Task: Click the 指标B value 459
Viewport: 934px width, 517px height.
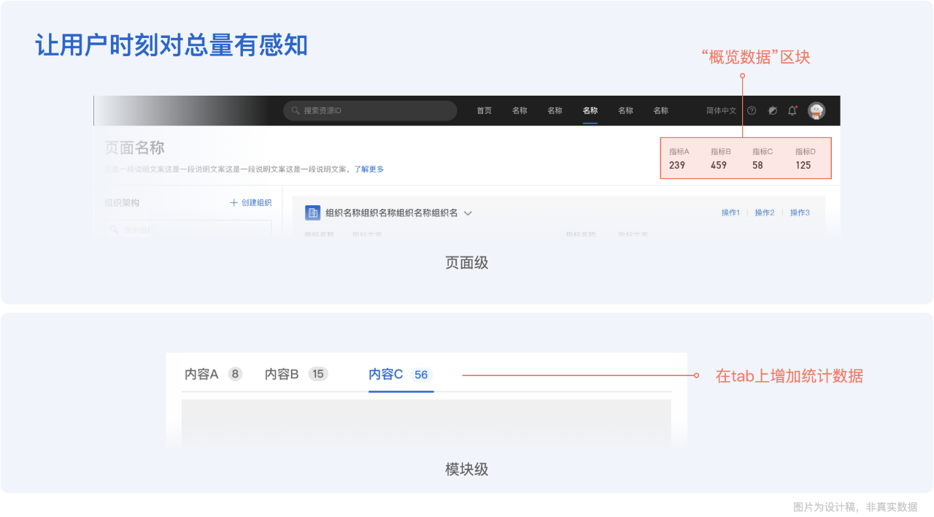Action: coord(719,165)
